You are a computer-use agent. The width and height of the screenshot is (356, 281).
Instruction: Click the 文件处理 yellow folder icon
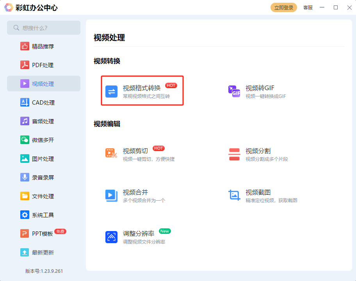25,196
